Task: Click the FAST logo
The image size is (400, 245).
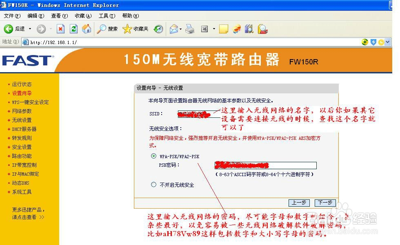Action: (x=28, y=61)
